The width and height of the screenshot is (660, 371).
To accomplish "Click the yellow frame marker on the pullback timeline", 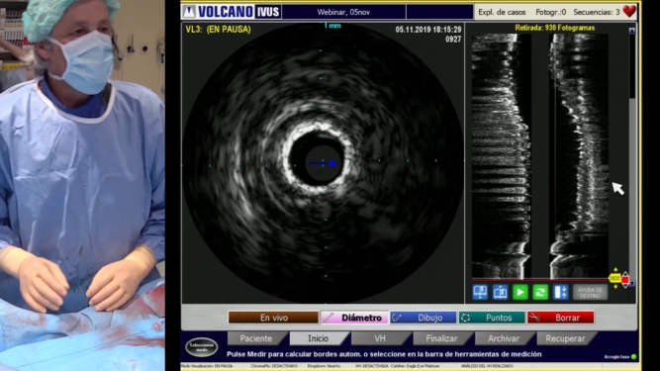I will (614, 278).
